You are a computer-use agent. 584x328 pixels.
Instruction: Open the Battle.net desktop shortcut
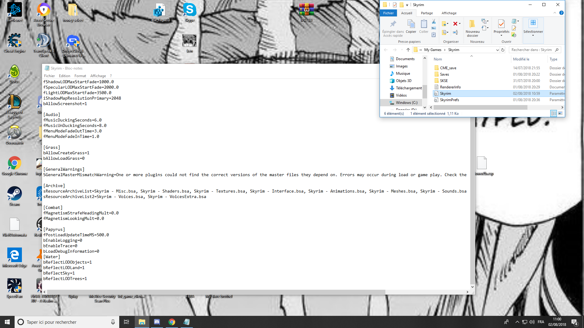pos(15,12)
